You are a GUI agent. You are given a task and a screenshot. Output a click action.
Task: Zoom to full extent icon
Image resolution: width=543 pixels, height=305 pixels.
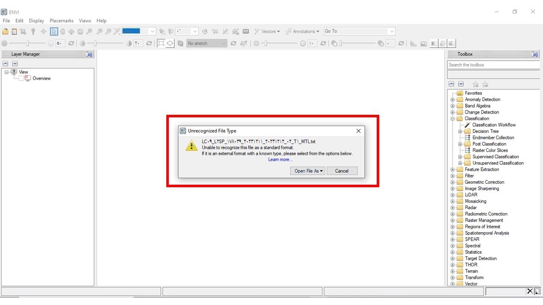tap(117, 31)
